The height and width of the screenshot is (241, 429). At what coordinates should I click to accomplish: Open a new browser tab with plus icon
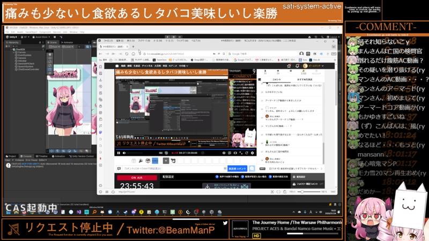[133, 47]
